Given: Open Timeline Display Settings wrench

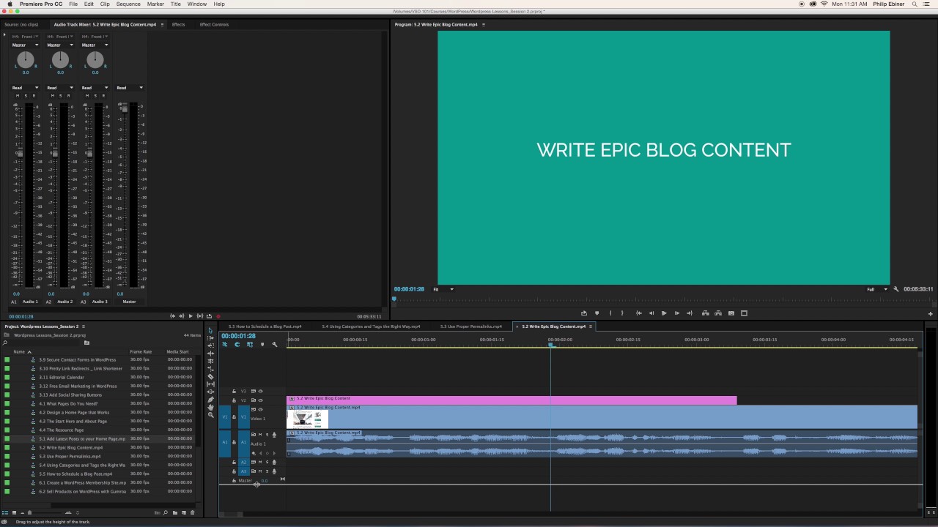Looking at the screenshot, I should point(275,345).
